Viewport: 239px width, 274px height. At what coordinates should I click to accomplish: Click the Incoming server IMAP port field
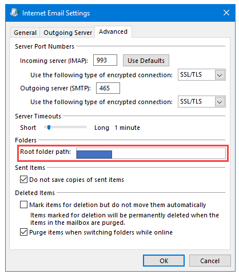click(x=105, y=60)
